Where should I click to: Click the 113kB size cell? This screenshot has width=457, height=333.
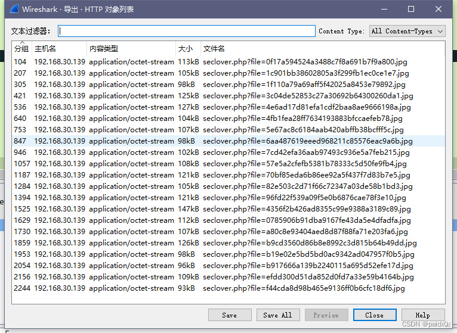point(189,62)
